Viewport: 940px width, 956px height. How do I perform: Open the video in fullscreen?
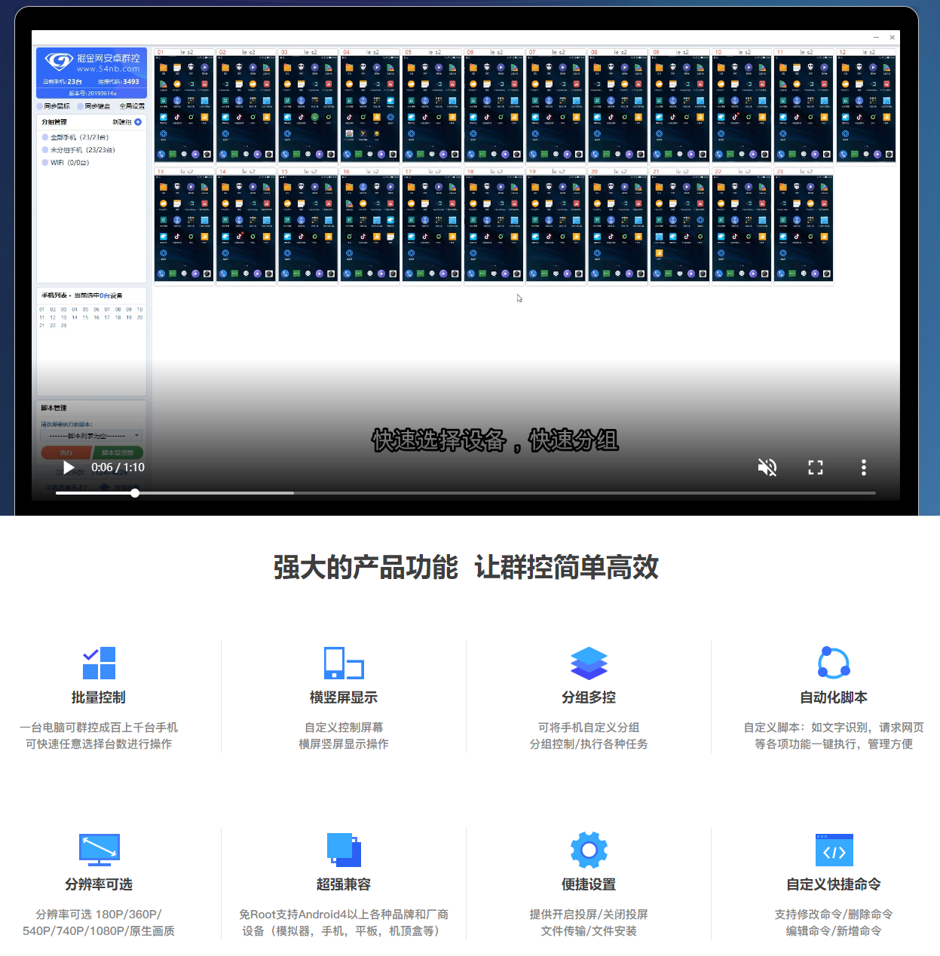coord(816,467)
